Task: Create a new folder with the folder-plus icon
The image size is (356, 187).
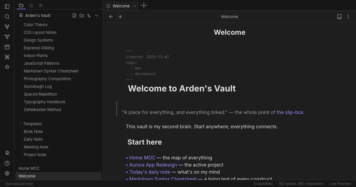Action: [82, 15]
